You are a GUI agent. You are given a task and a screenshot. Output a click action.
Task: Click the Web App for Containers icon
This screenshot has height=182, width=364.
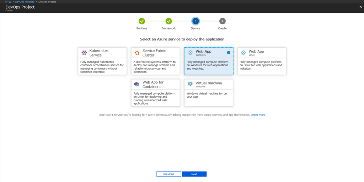click(137, 85)
